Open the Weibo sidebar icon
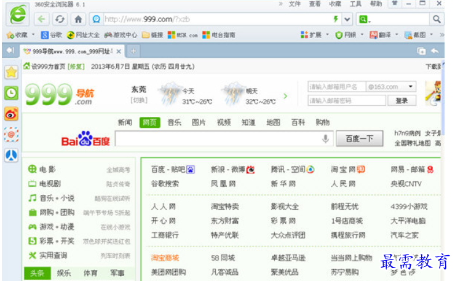The height and width of the screenshot is (281, 455). click(x=11, y=114)
